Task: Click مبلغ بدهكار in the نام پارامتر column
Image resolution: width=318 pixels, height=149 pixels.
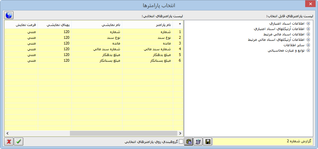Action: tap(148, 55)
